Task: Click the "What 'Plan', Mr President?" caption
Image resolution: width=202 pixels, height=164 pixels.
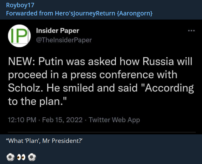Action: [44, 141]
